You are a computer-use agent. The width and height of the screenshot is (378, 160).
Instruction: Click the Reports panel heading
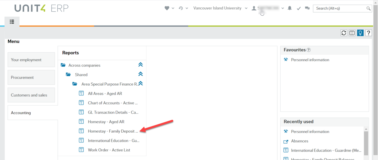click(70, 53)
